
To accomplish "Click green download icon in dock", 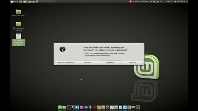I will coord(60,107).
